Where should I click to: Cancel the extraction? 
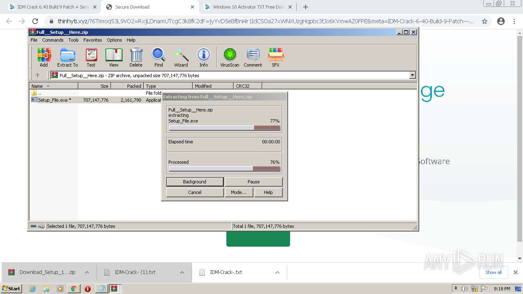click(195, 192)
